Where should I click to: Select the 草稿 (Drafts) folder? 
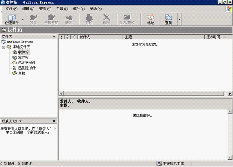click(x=22, y=73)
